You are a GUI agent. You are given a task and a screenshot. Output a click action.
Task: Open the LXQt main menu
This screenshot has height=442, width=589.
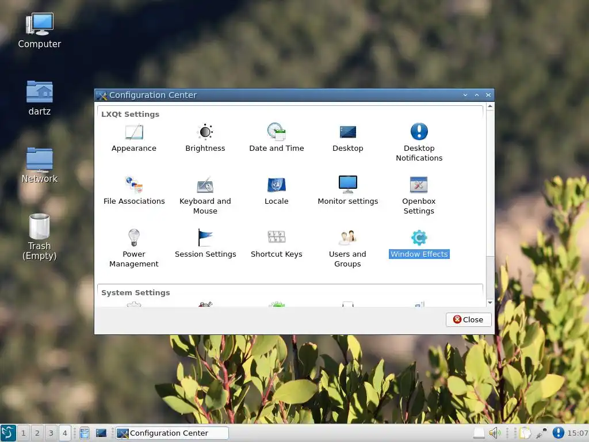[x=8, y=433]
